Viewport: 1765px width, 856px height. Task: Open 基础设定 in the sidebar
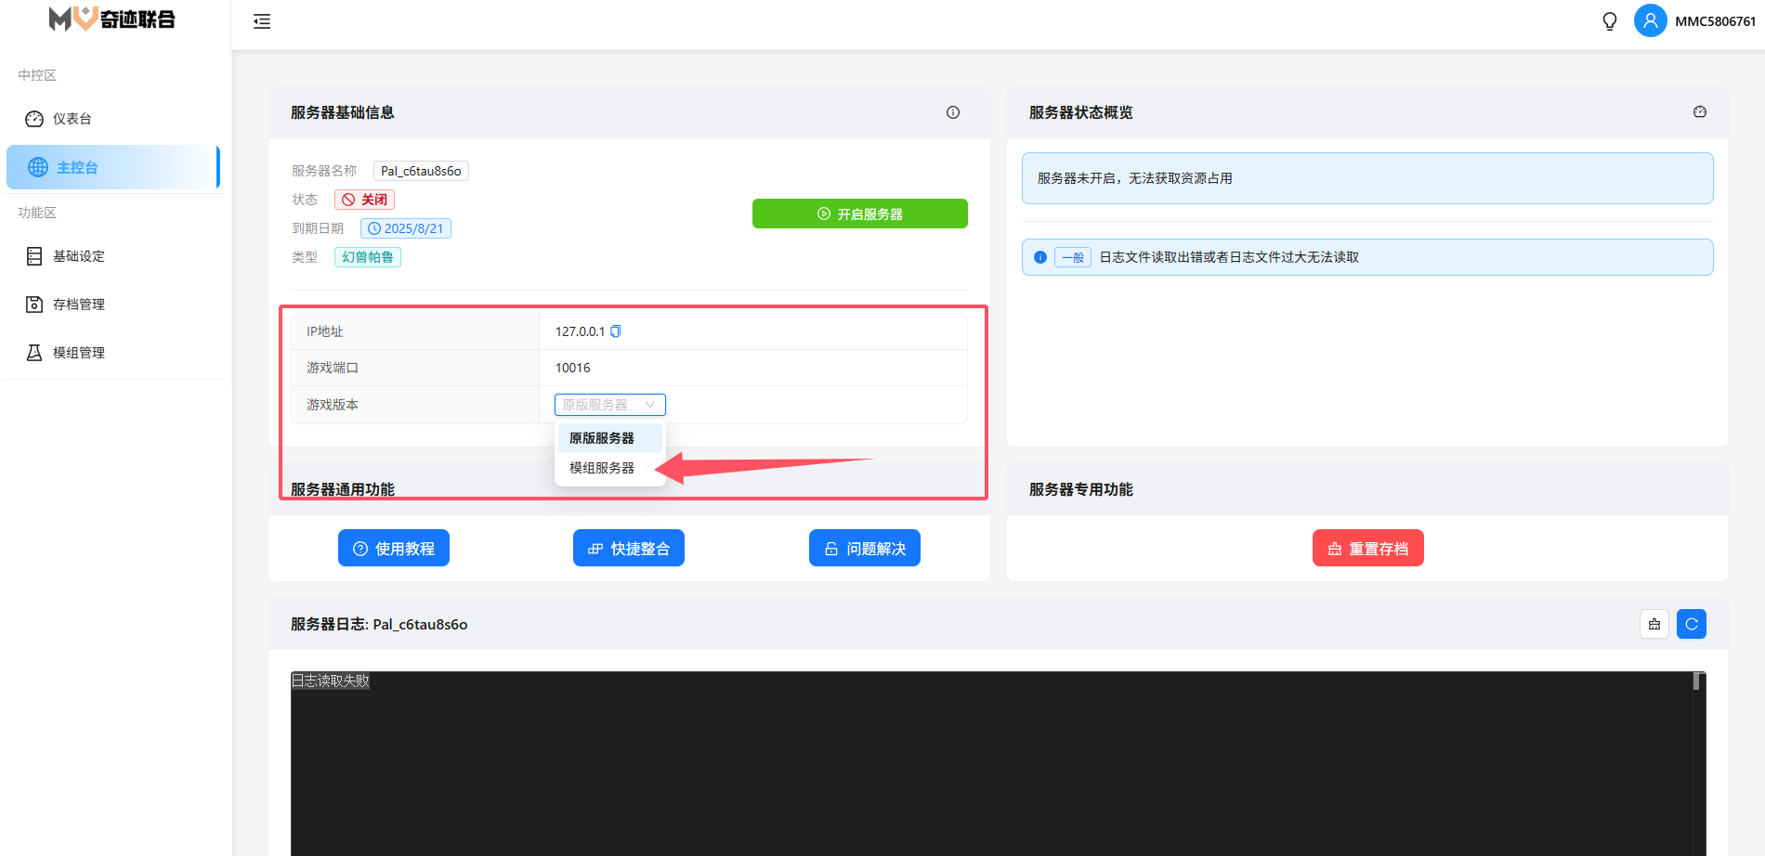point(78,256)
